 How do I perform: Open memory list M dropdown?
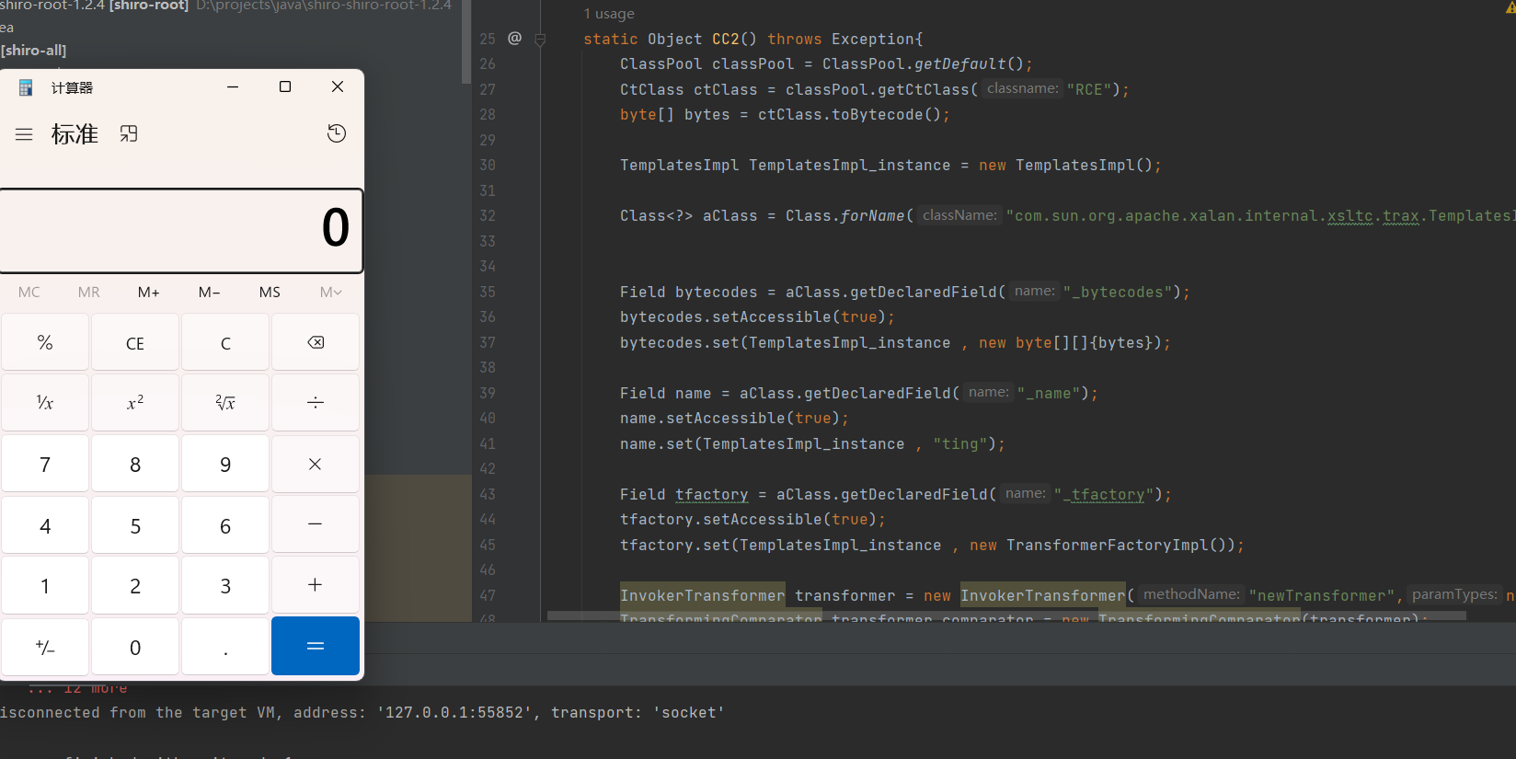[x=331, y=292]
